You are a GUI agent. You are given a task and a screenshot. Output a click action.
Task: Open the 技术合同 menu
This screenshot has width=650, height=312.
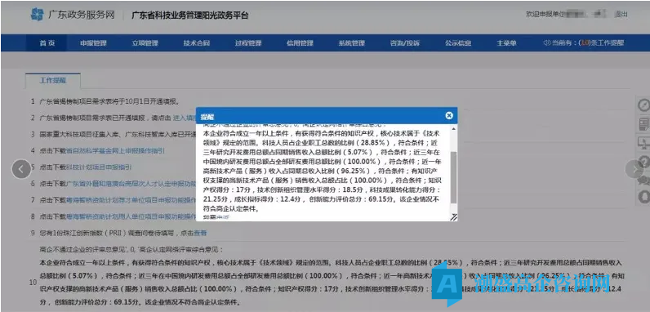click(197, 43)
